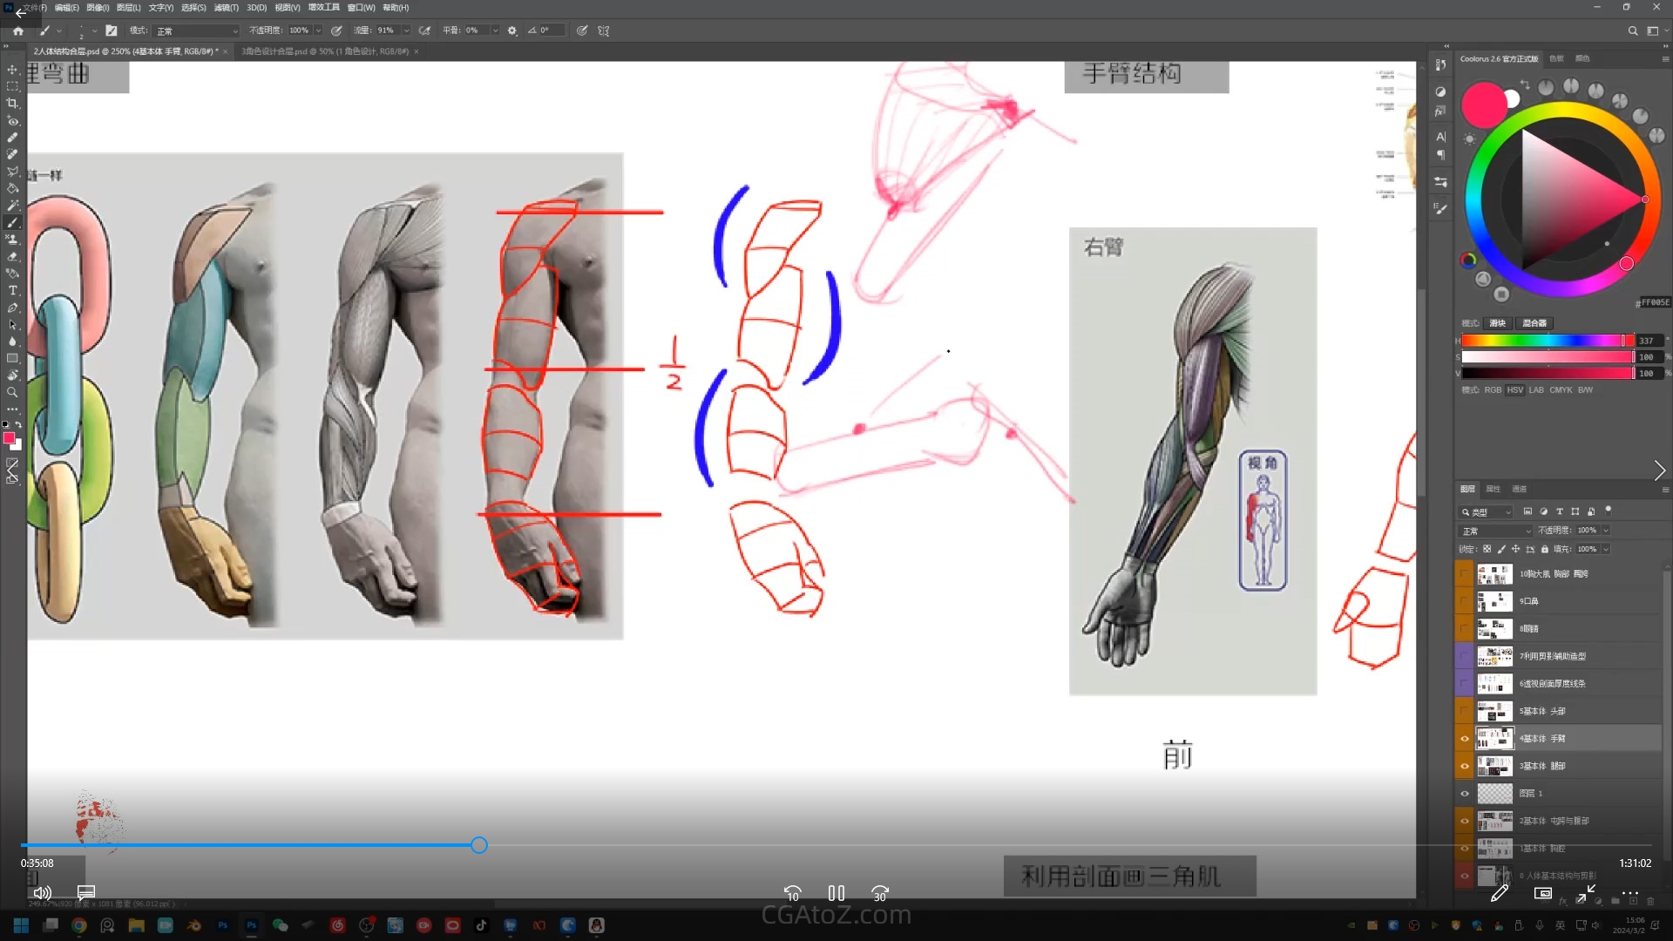The width and height of the screenshot is (1673, 941).
Task: Select the Zoom magnifier tool
Action: 12,392
